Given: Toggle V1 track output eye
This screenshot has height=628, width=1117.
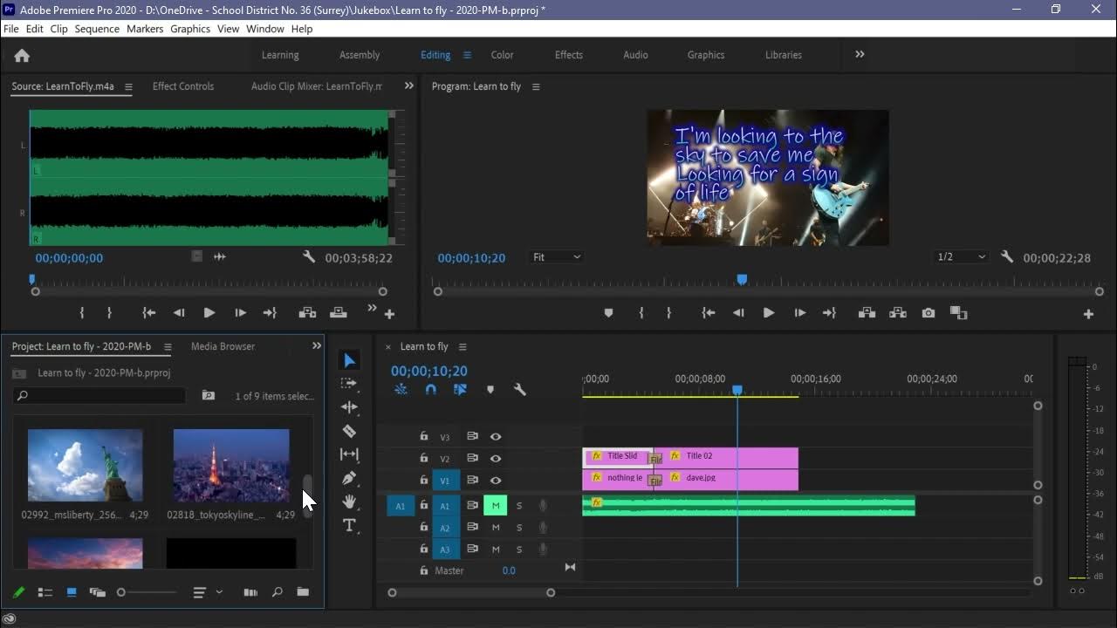Looking at the screenshot, I should click(496, 481).
